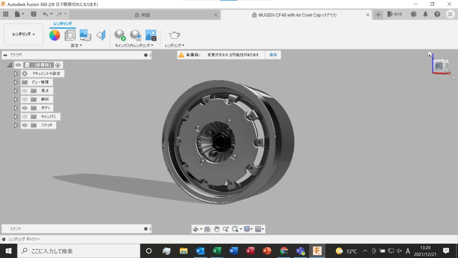Open ViewCube options dropdown arrow

click(x=454, y=78)
